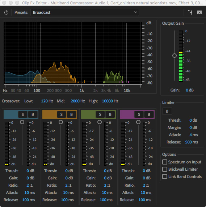Select the Mid crossover 2000 Hz value
This screenshot has width=206, height=207.
click(x=78, y=101)
